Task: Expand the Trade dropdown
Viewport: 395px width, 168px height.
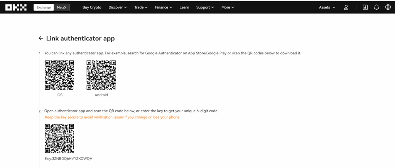Action: pyautogui.click(x=141, y=8)
